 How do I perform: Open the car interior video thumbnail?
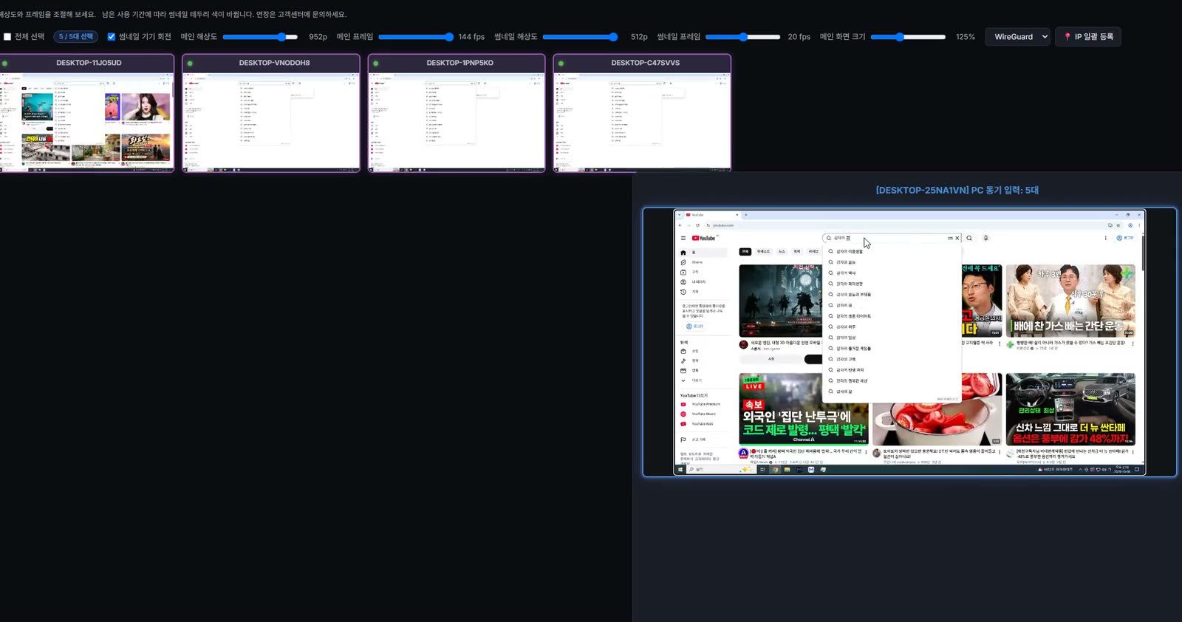click(x=1070, y=409)
